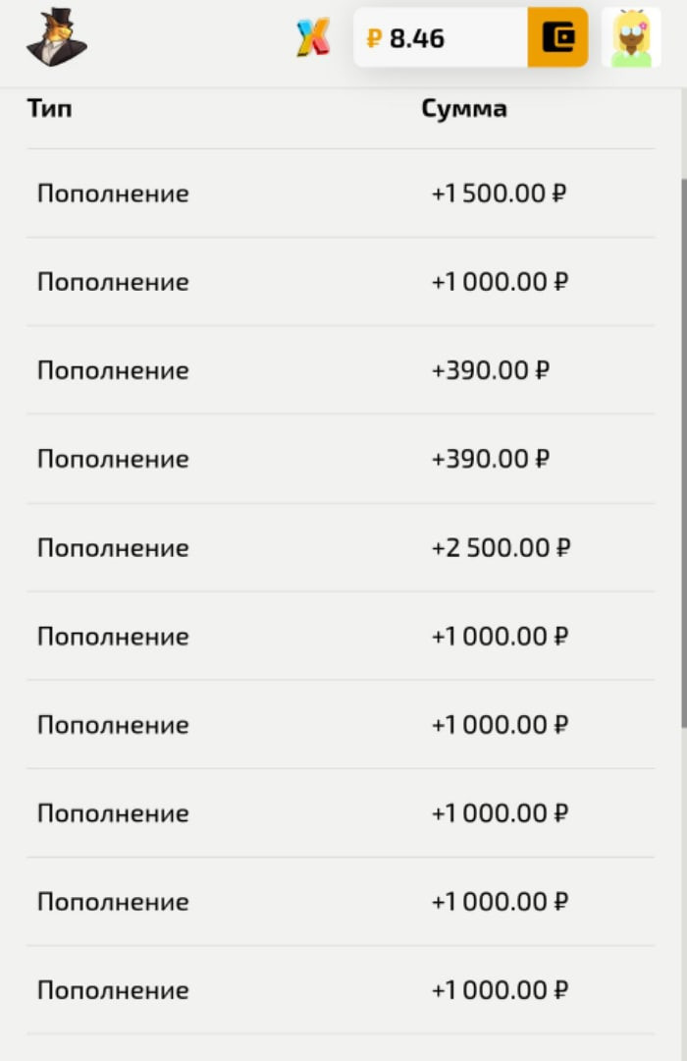Open the Пополнение entry for 2 500.00 ₽
Viewport: 687px width, 1061px height.
113,547
